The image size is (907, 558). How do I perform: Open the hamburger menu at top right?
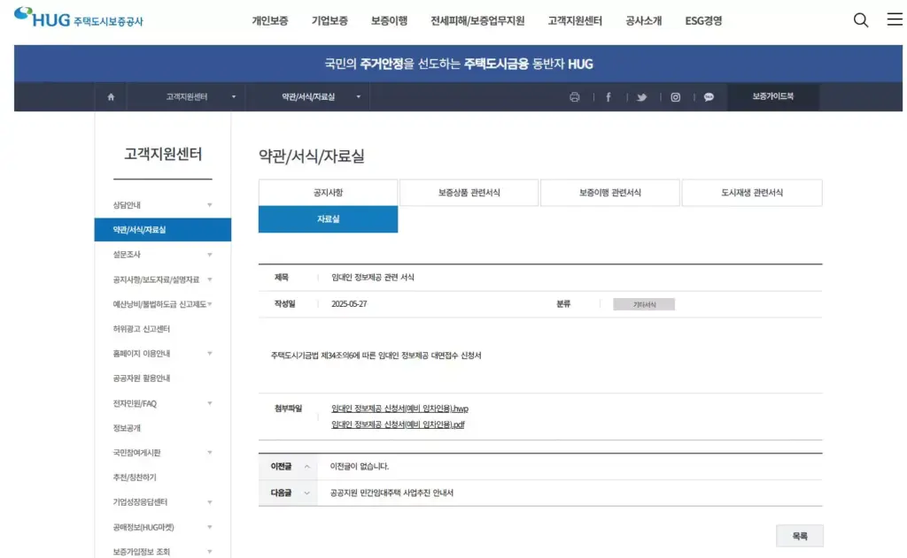(894, 19)
